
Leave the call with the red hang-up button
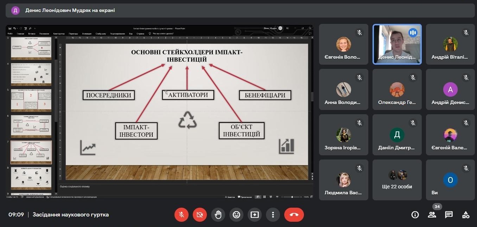(294, 215)
